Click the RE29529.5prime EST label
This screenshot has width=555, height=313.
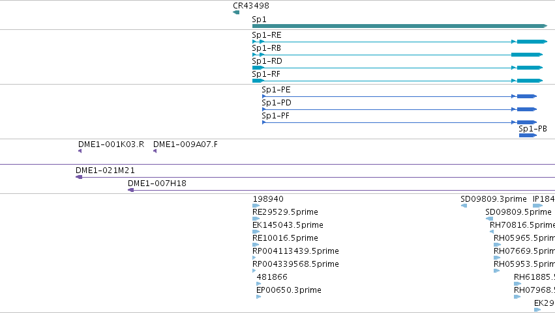click(x=285, y=212)
